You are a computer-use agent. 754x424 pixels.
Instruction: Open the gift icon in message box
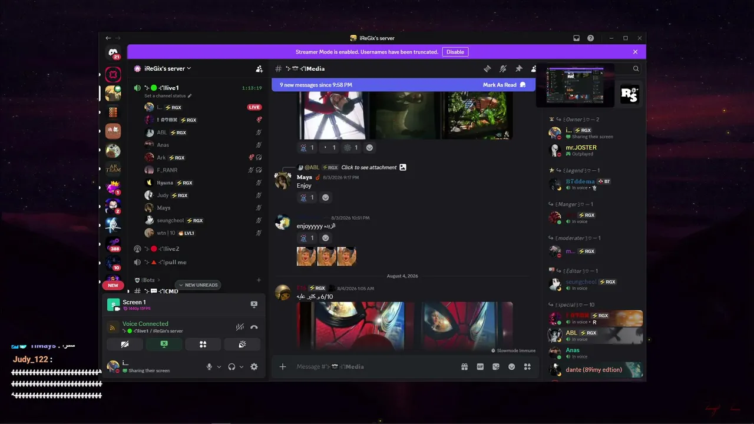pos(465,367)
